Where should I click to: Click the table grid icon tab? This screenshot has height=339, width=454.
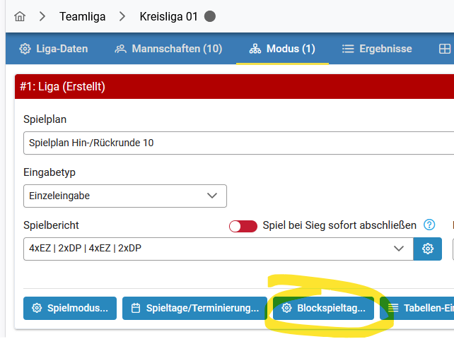pyautogui.click(x=444, y=49)
